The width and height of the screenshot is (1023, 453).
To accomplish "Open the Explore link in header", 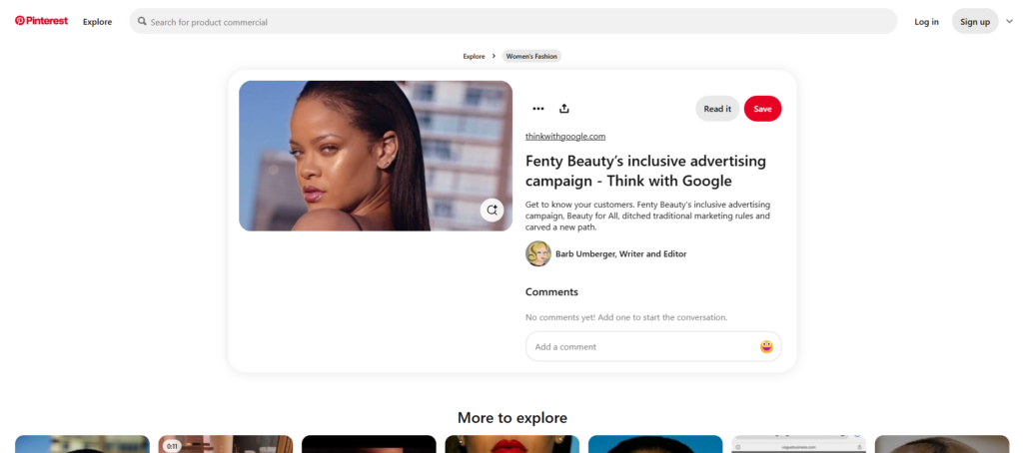I will 97,22.
